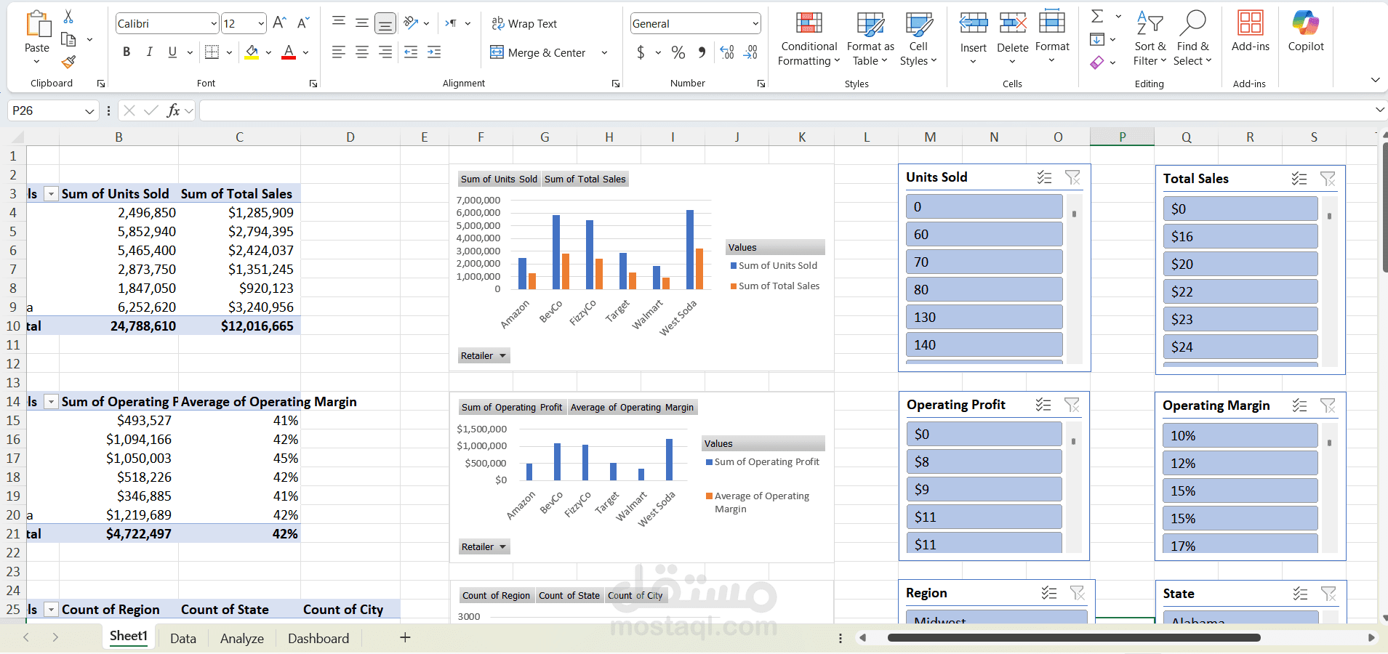
Task: Click the Paste clipboard icon
Action: pos(38,25)
